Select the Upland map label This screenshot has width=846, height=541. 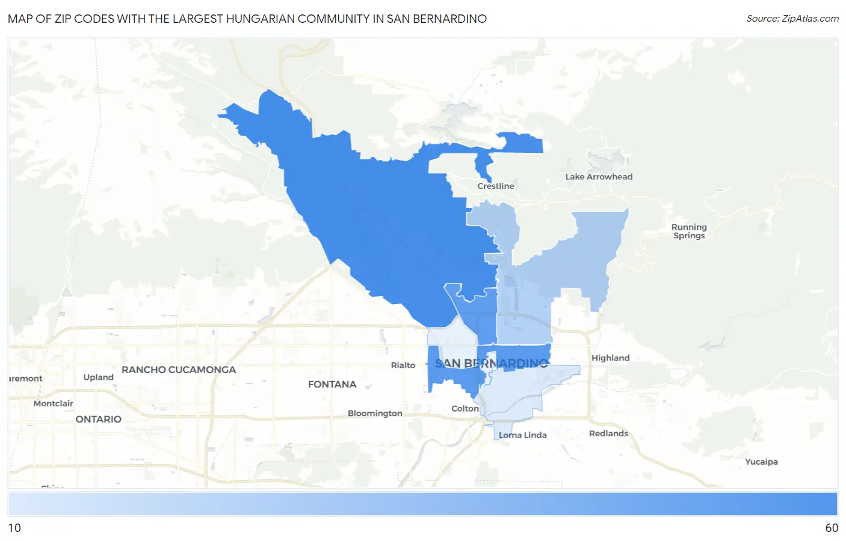point(99,377)
